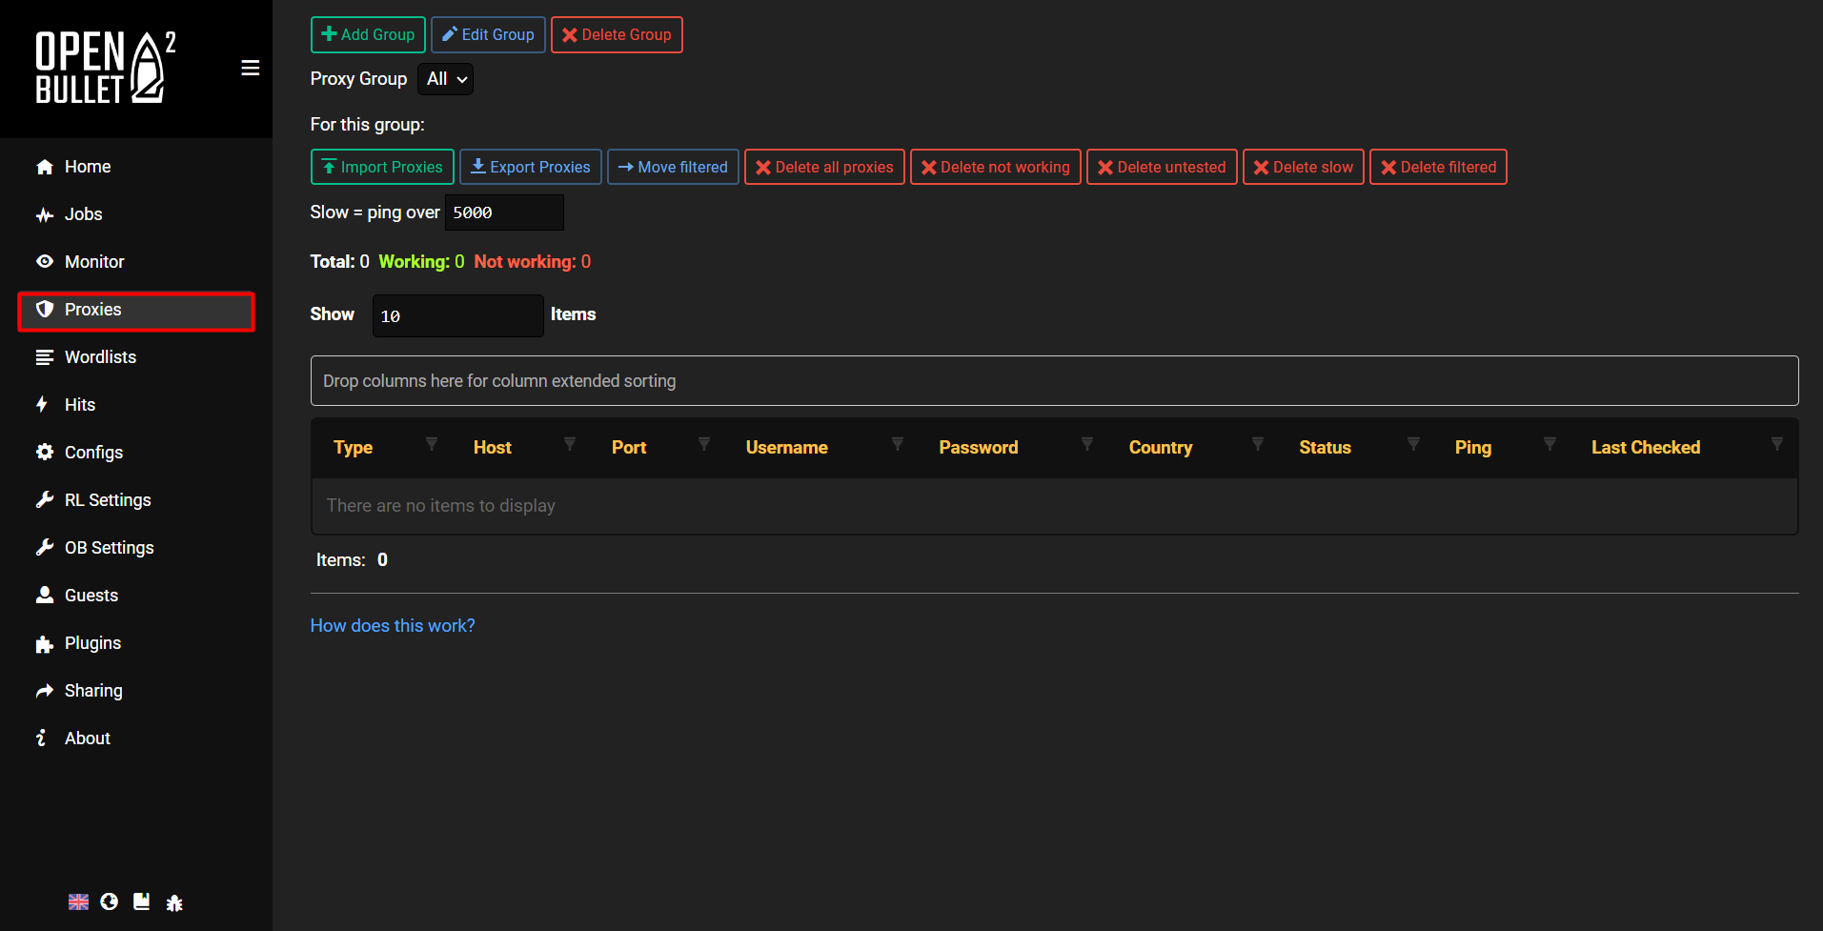Open filter for Ping column

coord(1550,444)
